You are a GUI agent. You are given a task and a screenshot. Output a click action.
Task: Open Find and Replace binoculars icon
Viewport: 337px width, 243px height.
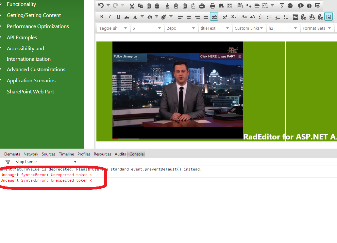(x=221, y=6)
